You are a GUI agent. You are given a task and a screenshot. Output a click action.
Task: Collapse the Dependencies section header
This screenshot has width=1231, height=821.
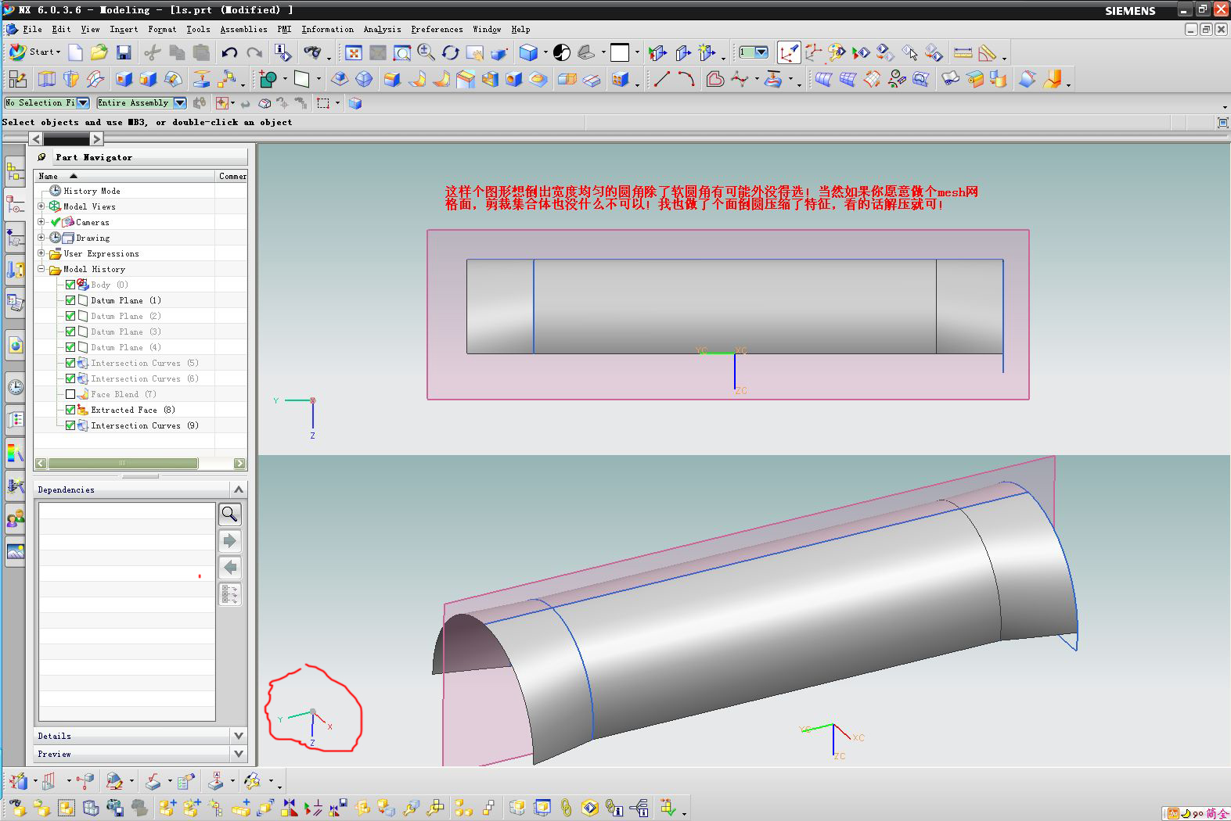[x=239, y=489]
